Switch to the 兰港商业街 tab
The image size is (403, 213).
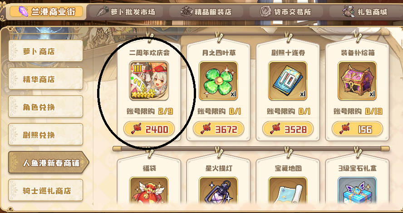pos(46,11)
